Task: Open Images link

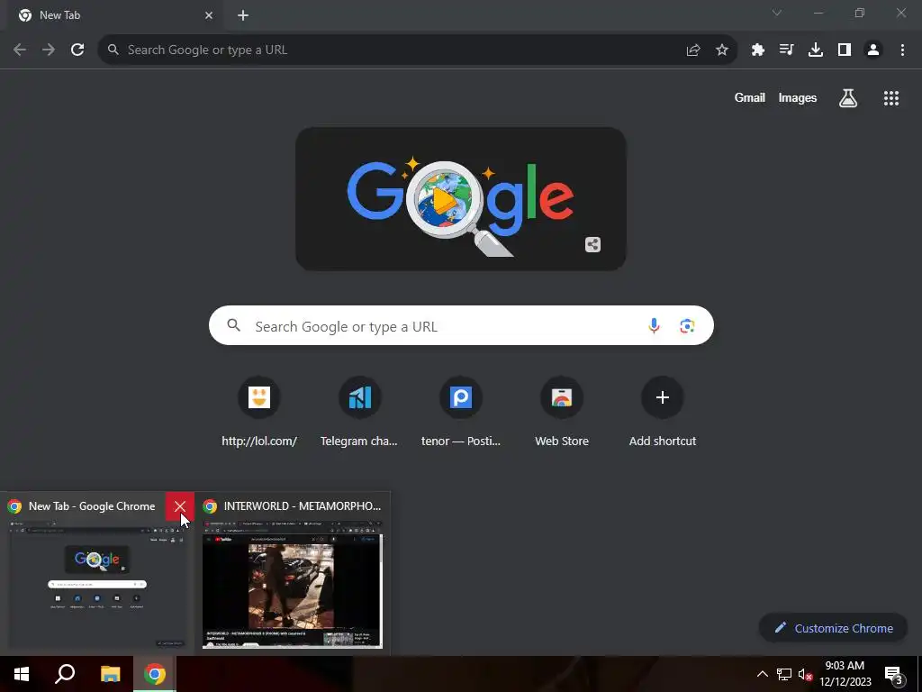Action: pyautogui.click(x=798, y=98)
